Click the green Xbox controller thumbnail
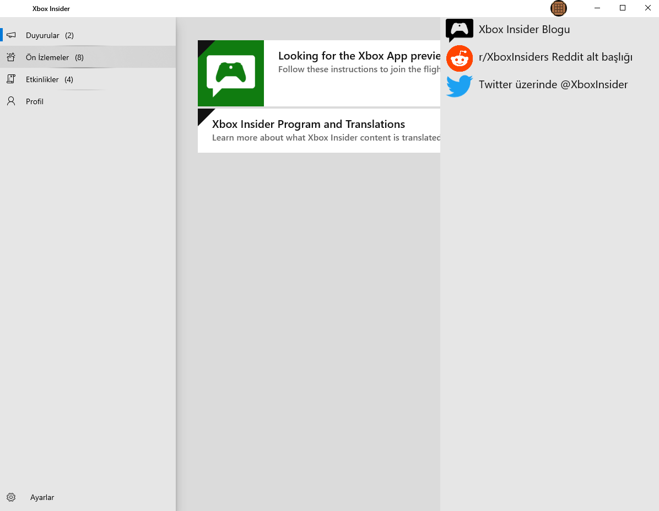Screen dimensions: 659x511 tap(231, 73)
